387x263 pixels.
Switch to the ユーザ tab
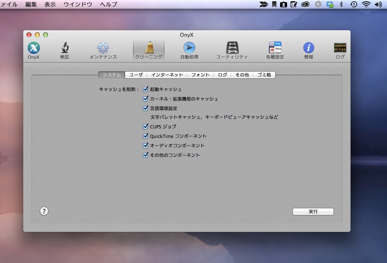click(x=136, y=75)
